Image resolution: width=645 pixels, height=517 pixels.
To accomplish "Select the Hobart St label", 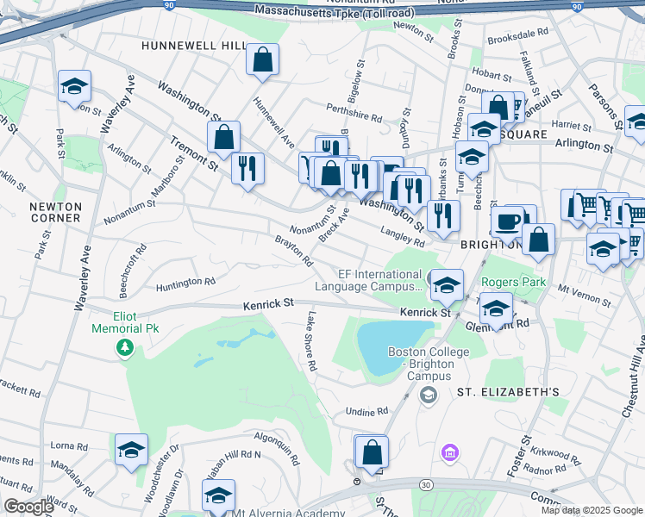I will tap(492, 75).
